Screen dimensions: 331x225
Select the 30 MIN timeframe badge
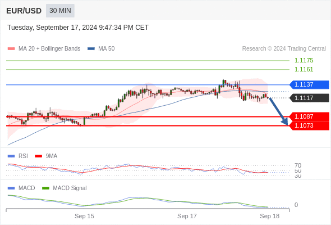tap(60, 11)
